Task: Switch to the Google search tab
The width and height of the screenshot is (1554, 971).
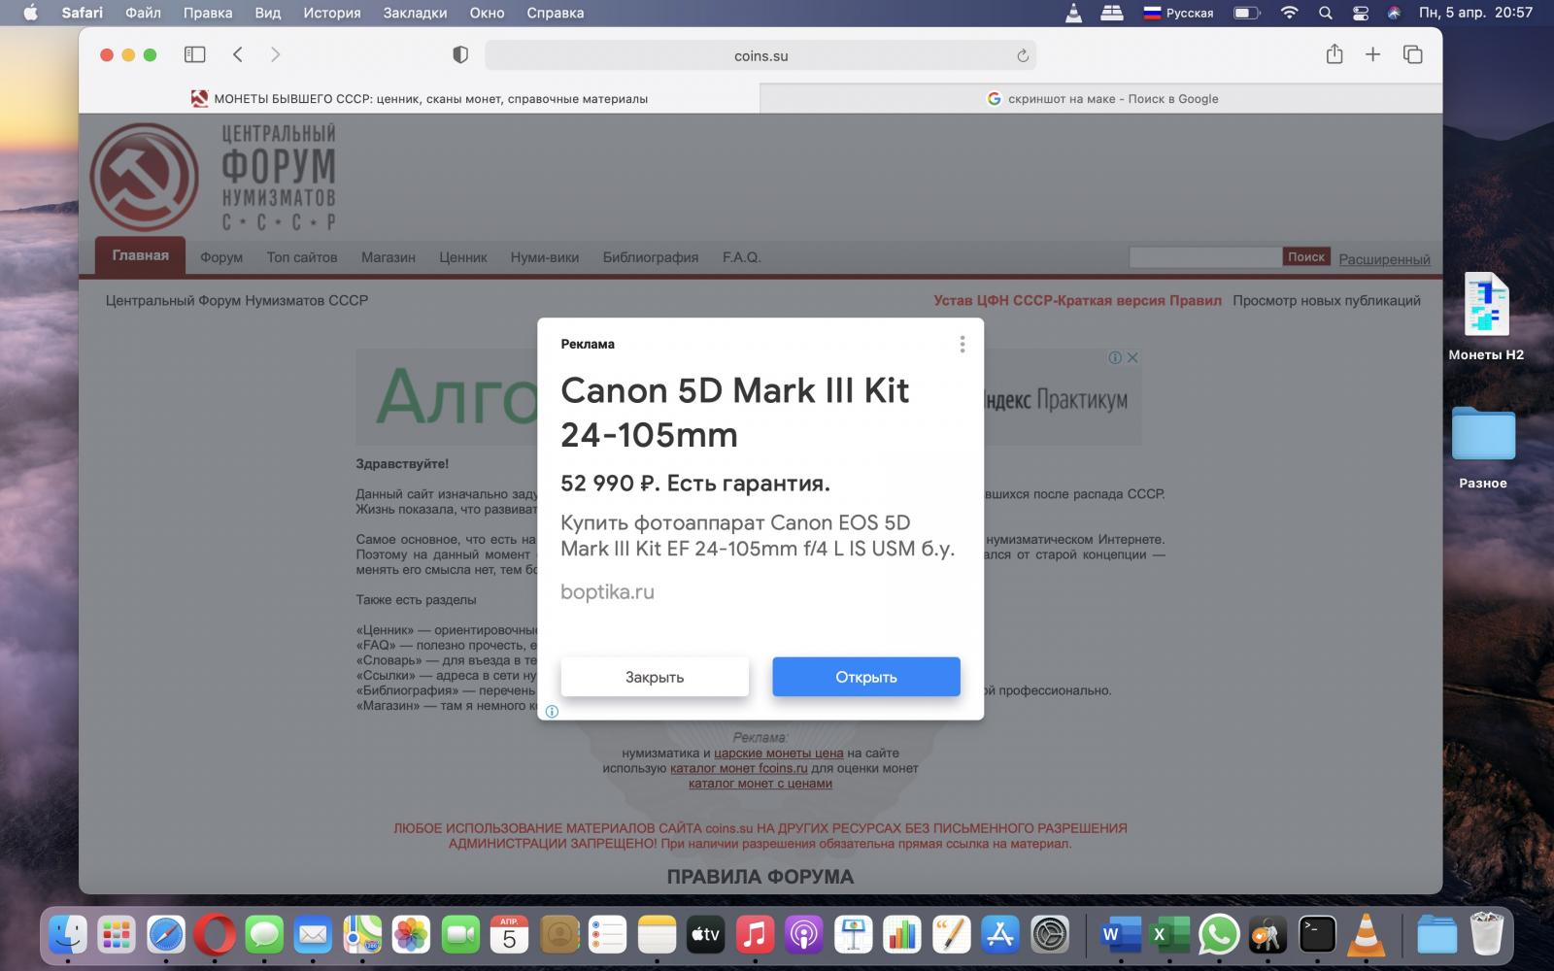Action: (x=1101, y=98)
